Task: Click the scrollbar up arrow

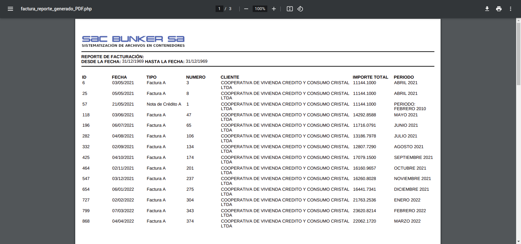Action: [x=518, y=20]
